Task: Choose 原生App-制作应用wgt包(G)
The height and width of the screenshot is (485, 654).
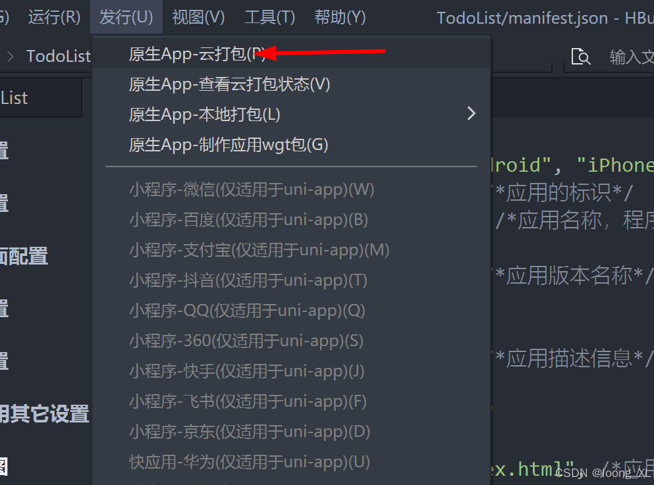Action: click(291, 145)
